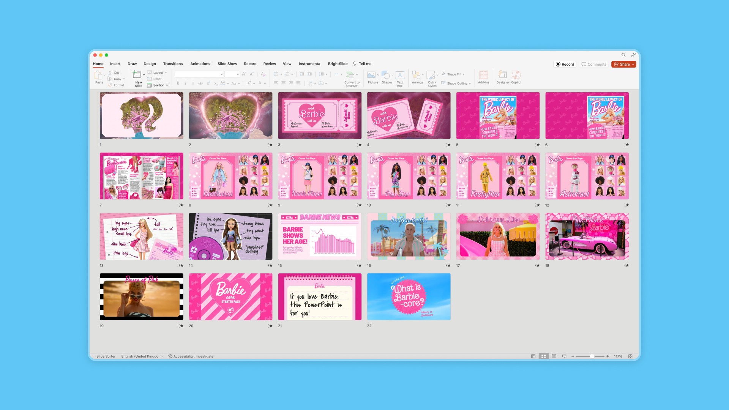The image size is (729, 410).
Task: Toggle Normal view in status bar
Action: [533, 356]
